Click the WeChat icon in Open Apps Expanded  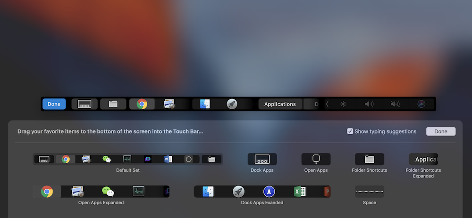(108, 192)
